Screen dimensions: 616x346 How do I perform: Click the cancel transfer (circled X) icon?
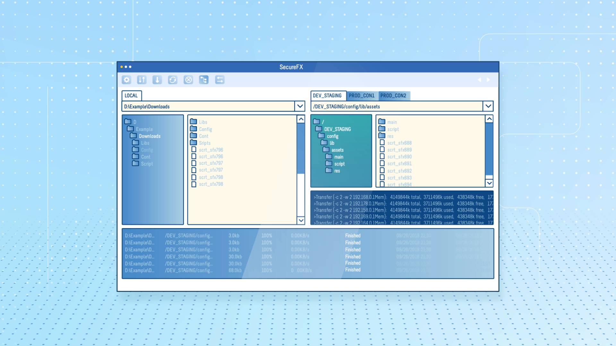coord(188,80)
